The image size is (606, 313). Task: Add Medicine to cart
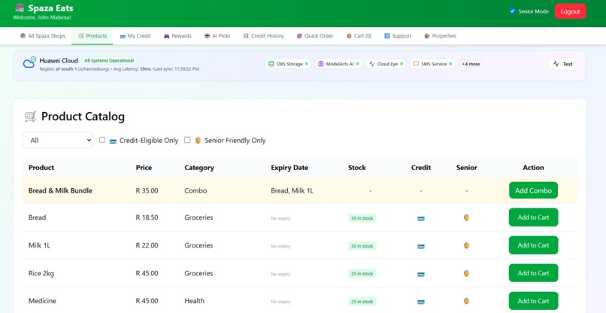coord(533,301)
